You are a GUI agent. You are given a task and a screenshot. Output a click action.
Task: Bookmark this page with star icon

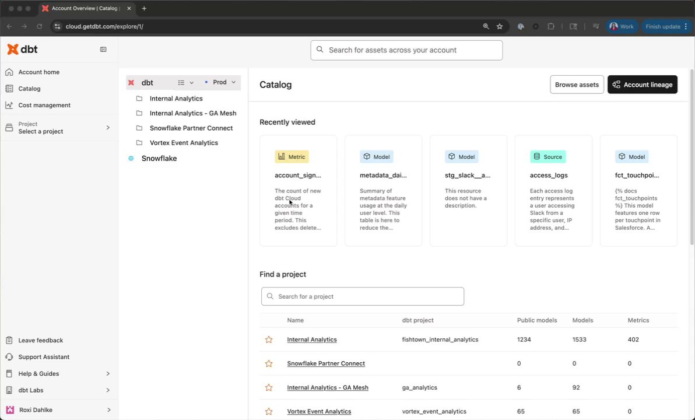(500, 26)
